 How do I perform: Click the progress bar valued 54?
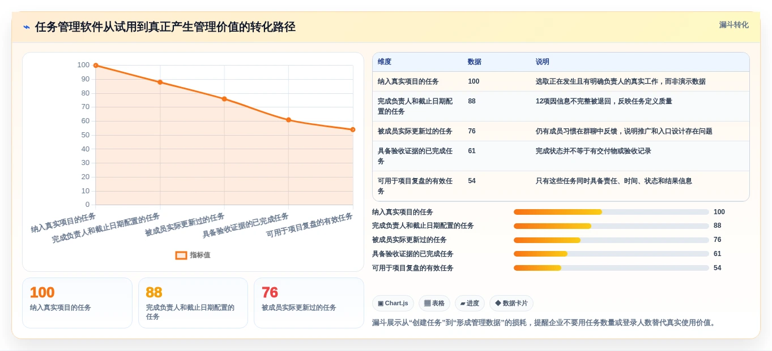611,268
